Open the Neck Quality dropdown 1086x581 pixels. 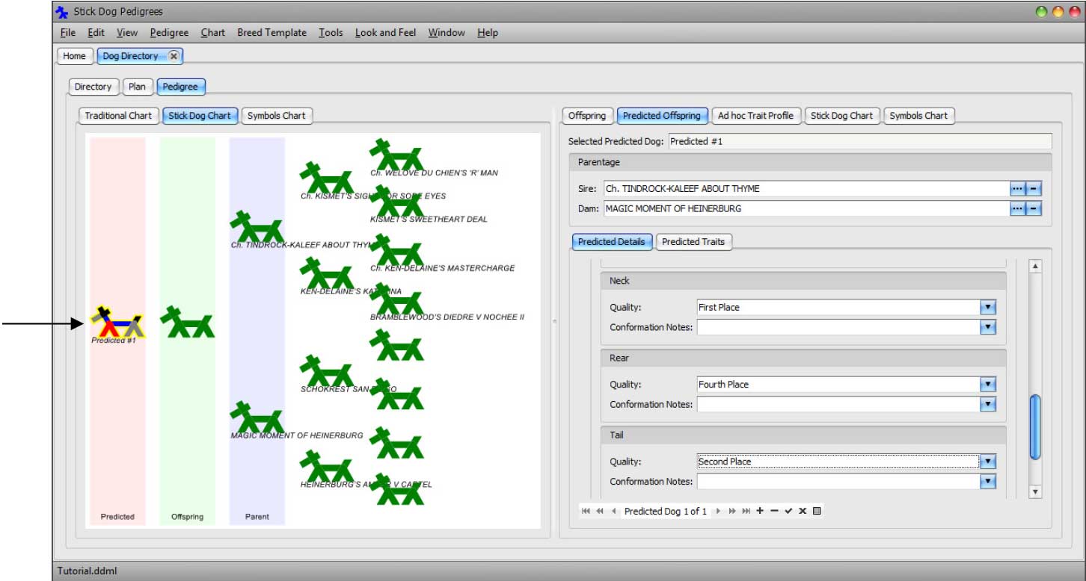point(988,307)
